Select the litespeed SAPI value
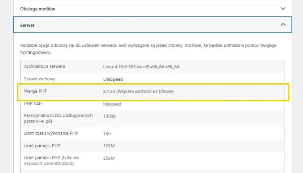 coord(112,104)
